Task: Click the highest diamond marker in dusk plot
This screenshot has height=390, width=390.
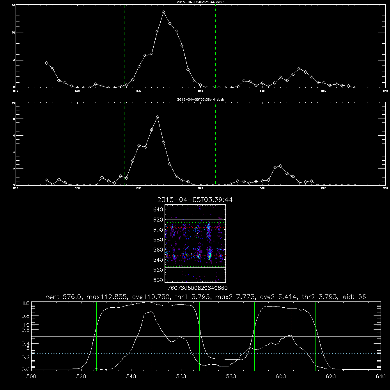Action: [157, 117]
